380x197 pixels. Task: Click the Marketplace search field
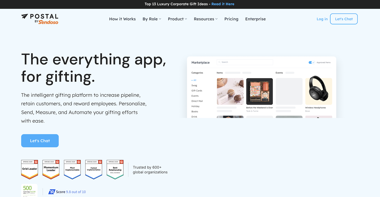click(x=245, y=62)
